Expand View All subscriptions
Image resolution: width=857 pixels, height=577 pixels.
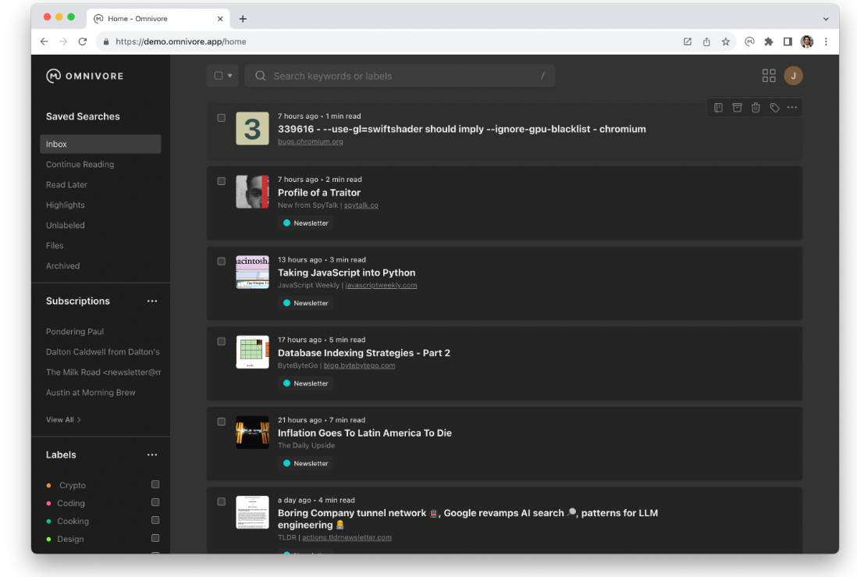click(63, 419)
